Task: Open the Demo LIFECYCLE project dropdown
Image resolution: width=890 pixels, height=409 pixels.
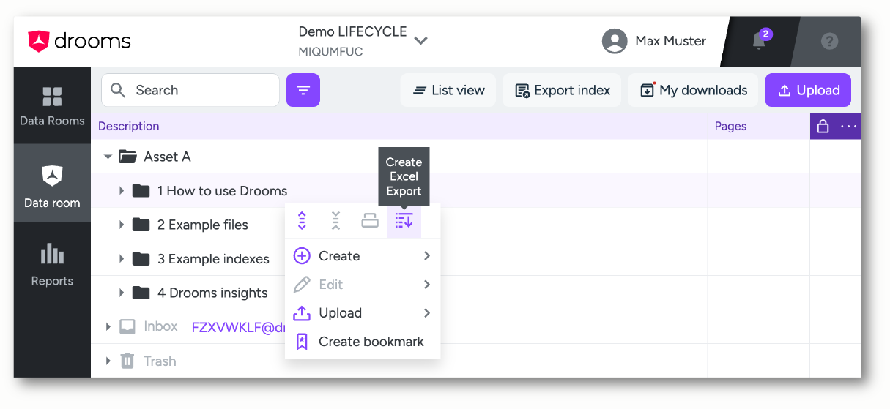Action: point(420,40)
